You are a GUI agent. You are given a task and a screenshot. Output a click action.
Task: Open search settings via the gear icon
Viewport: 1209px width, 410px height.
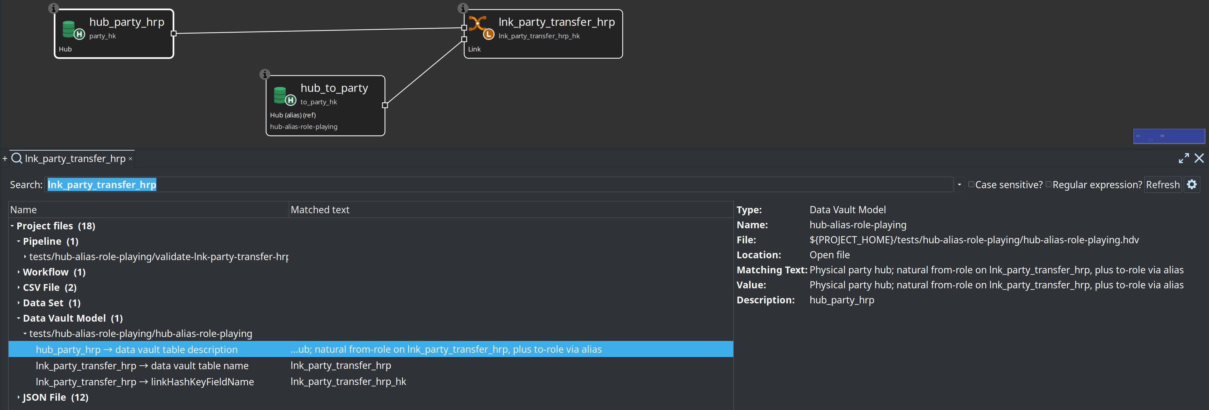tap(1191, 184)
